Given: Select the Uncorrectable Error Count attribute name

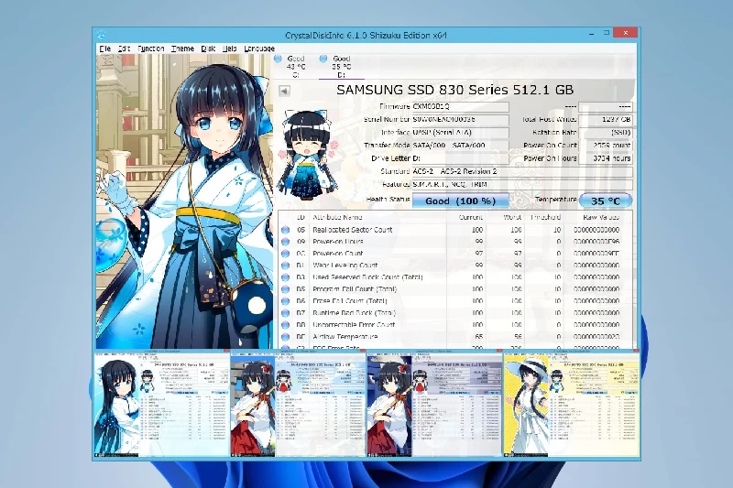Looking at the screenshot, I should pyautogui.click(x=354, y=324).
